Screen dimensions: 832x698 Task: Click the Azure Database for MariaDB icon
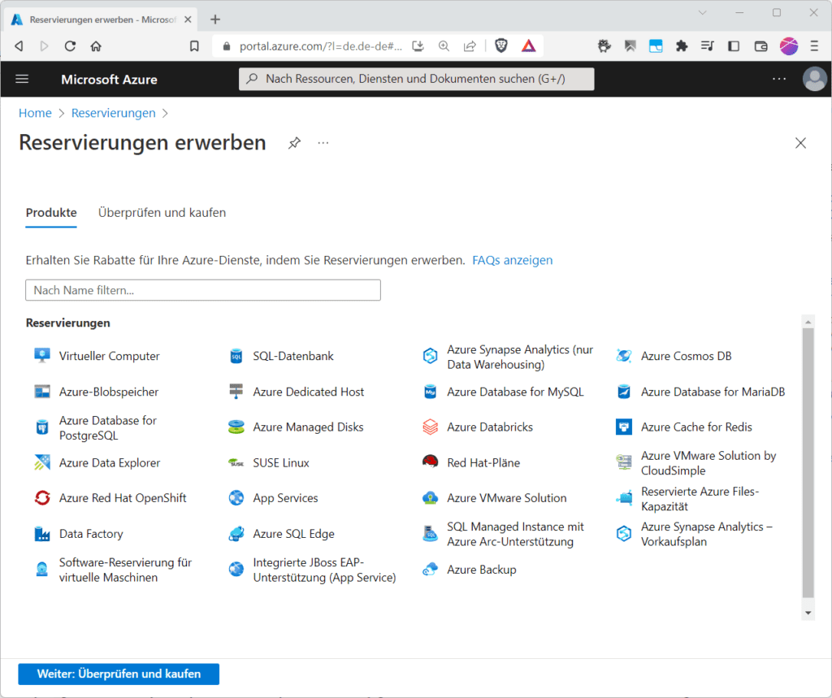624,392
